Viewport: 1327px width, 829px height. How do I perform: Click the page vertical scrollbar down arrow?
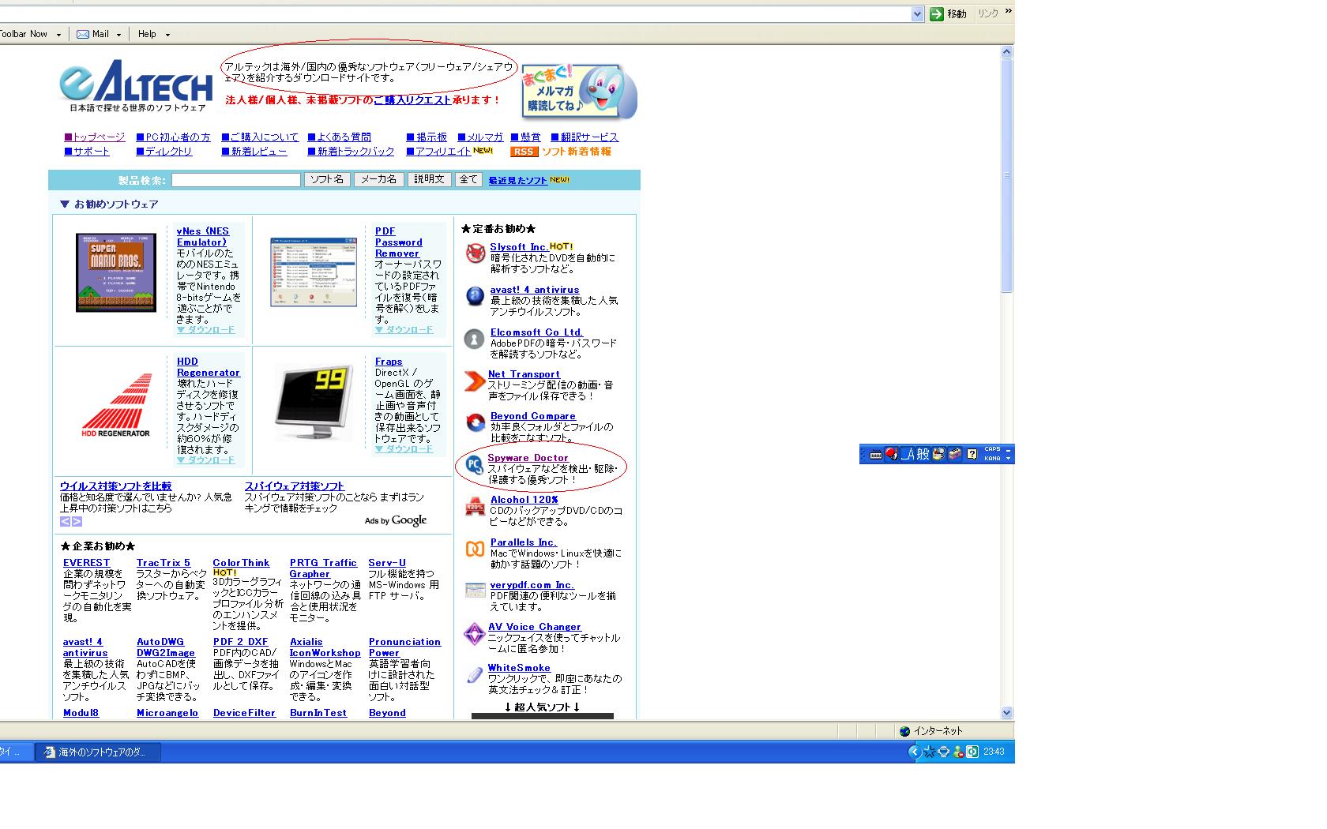click(1007, 712)
